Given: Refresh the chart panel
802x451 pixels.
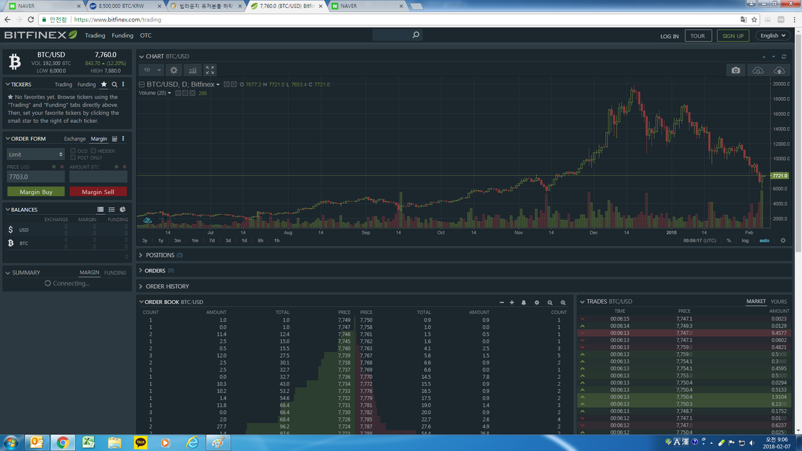Looking at the screenshot, I should tap(784, 56).
